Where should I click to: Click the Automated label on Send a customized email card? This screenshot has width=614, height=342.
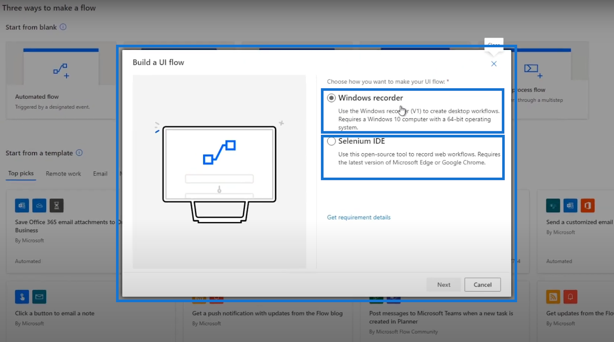coord(559,261)
